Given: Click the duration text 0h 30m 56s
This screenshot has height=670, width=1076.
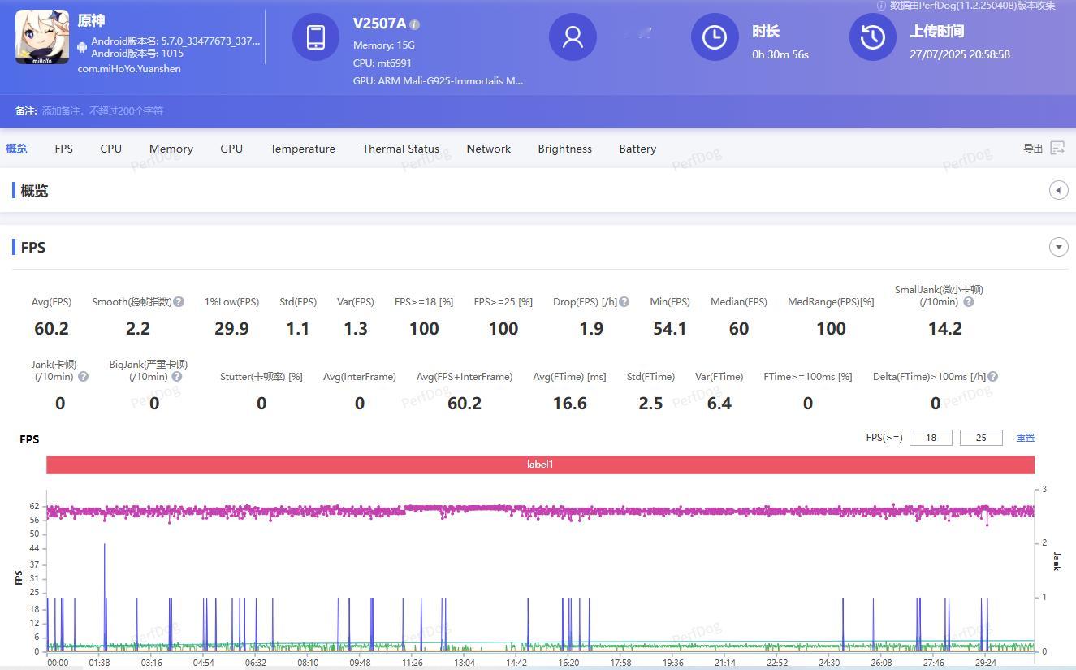Looking at the screenshot, I should coord(780,54).
